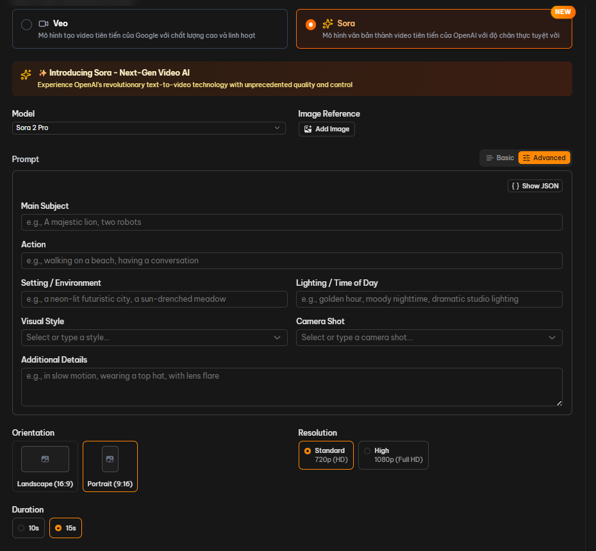
Task: Select Standard 720p (HD) resolution
Action: [326, 456]
